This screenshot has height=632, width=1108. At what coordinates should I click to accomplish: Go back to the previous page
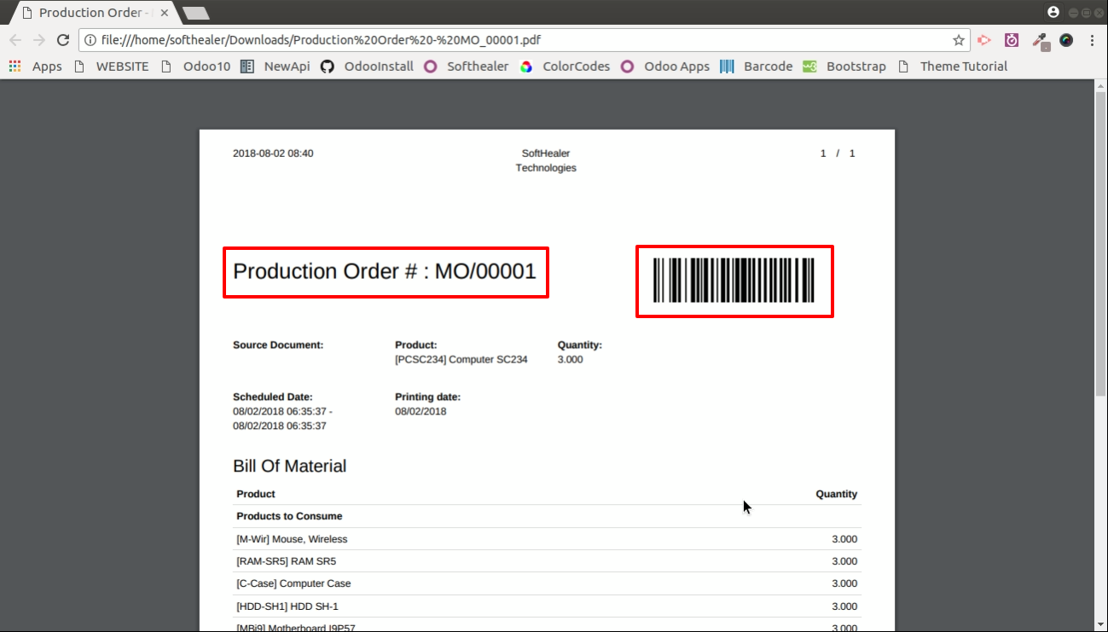coord(15,40)
